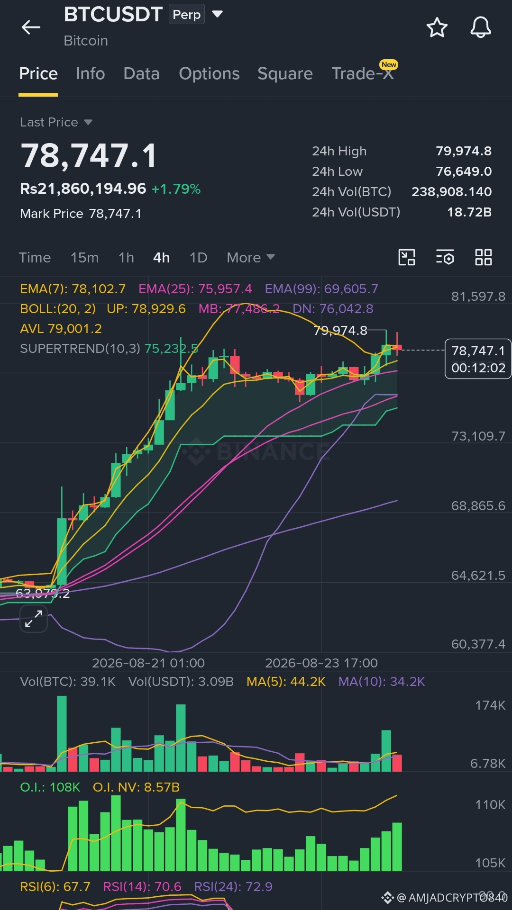This screenshot has width=512, height=910.
Task: Switch to the Options tab
Action: coord(209,73)
